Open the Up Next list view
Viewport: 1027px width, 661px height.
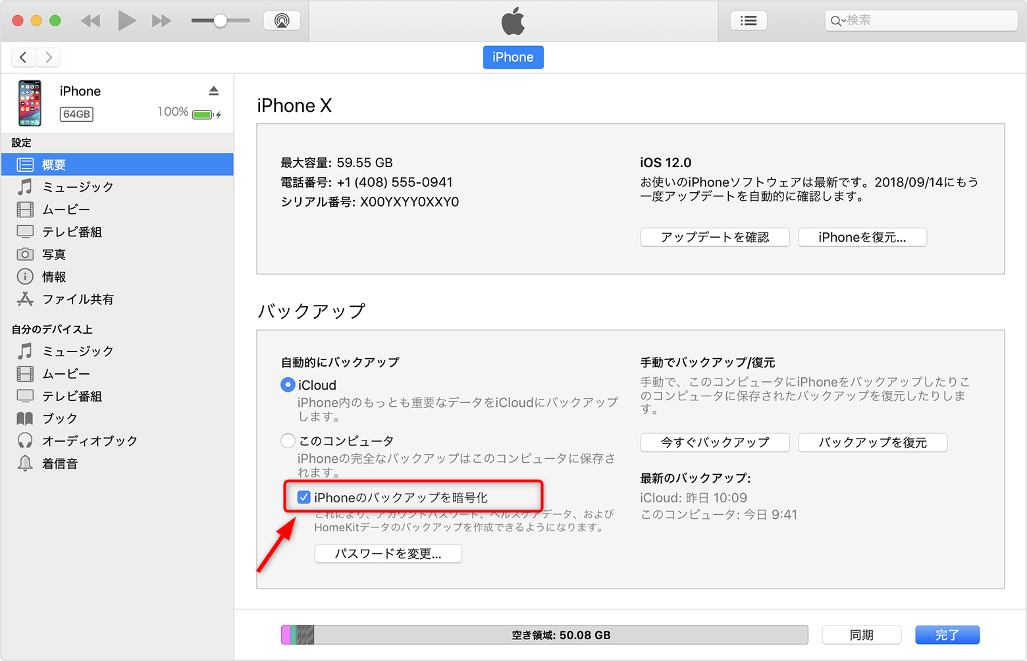[x=749, y=20]
